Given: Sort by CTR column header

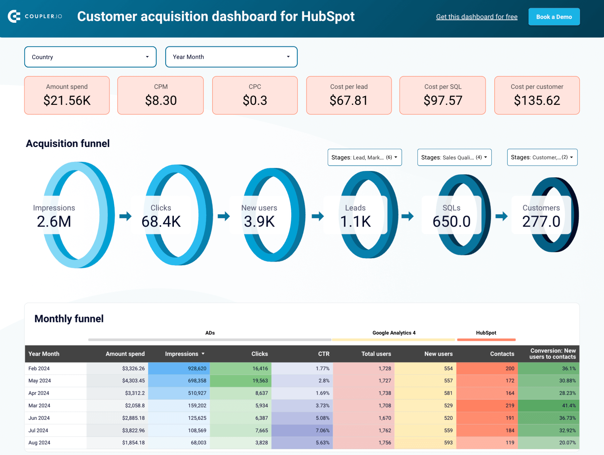Looking at the screenshot, I should 324,354.
